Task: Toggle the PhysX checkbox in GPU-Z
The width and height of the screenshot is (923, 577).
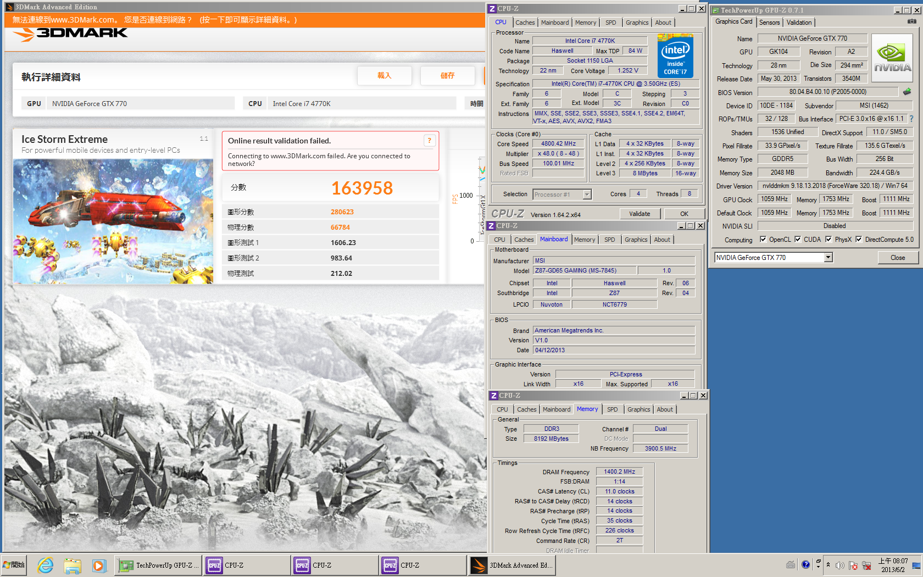Action: click(828, 239)
